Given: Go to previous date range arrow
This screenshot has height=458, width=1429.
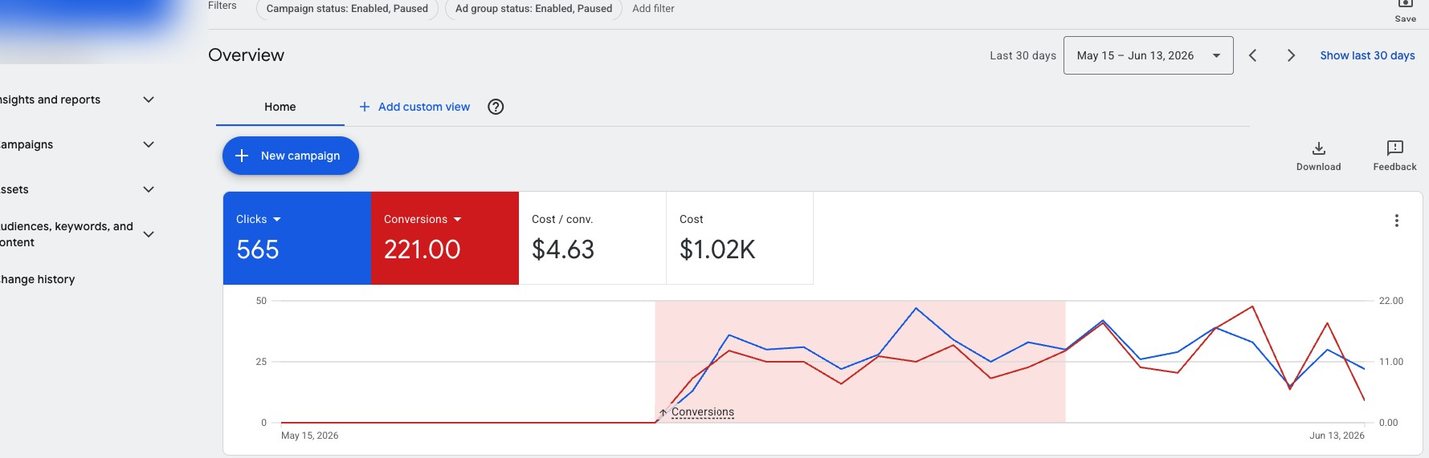Looking at the screenshot, I should pyautogui.click(x=1252, y=55).
